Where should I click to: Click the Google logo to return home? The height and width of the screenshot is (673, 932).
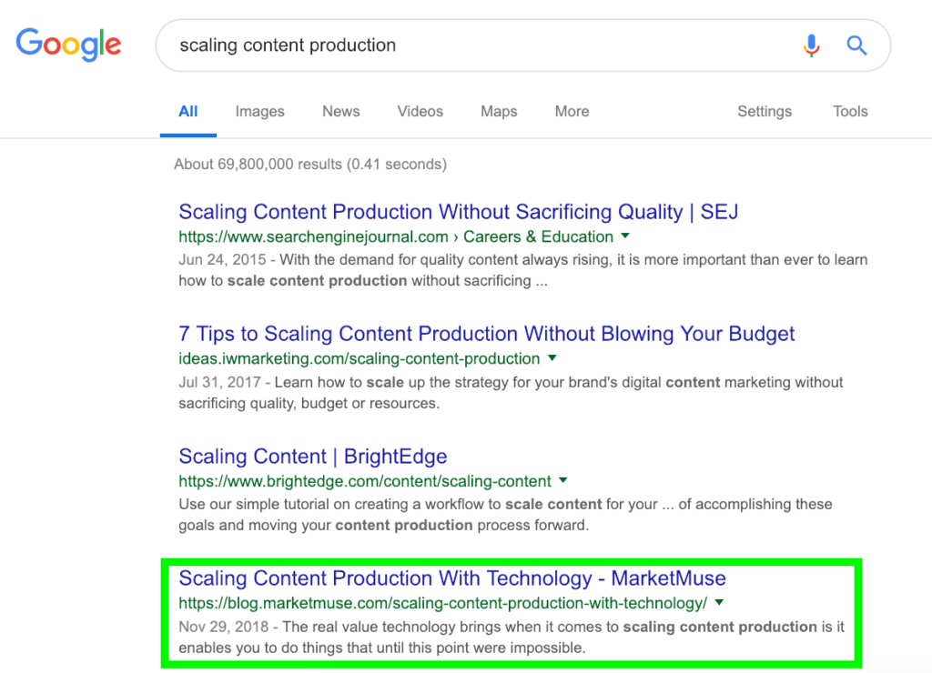point(68,45)
